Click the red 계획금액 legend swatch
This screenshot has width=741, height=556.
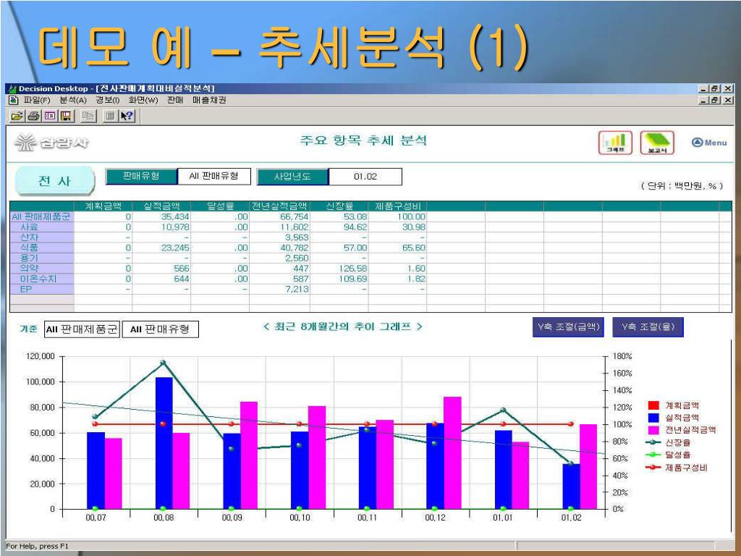(x=653, y=405)
